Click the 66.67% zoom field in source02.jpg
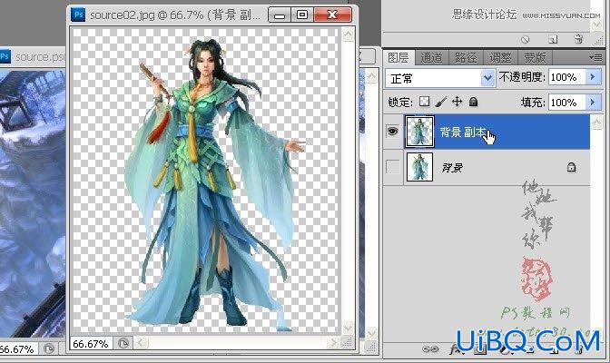Screen dimensions: 610x363 tap(91, 344)
